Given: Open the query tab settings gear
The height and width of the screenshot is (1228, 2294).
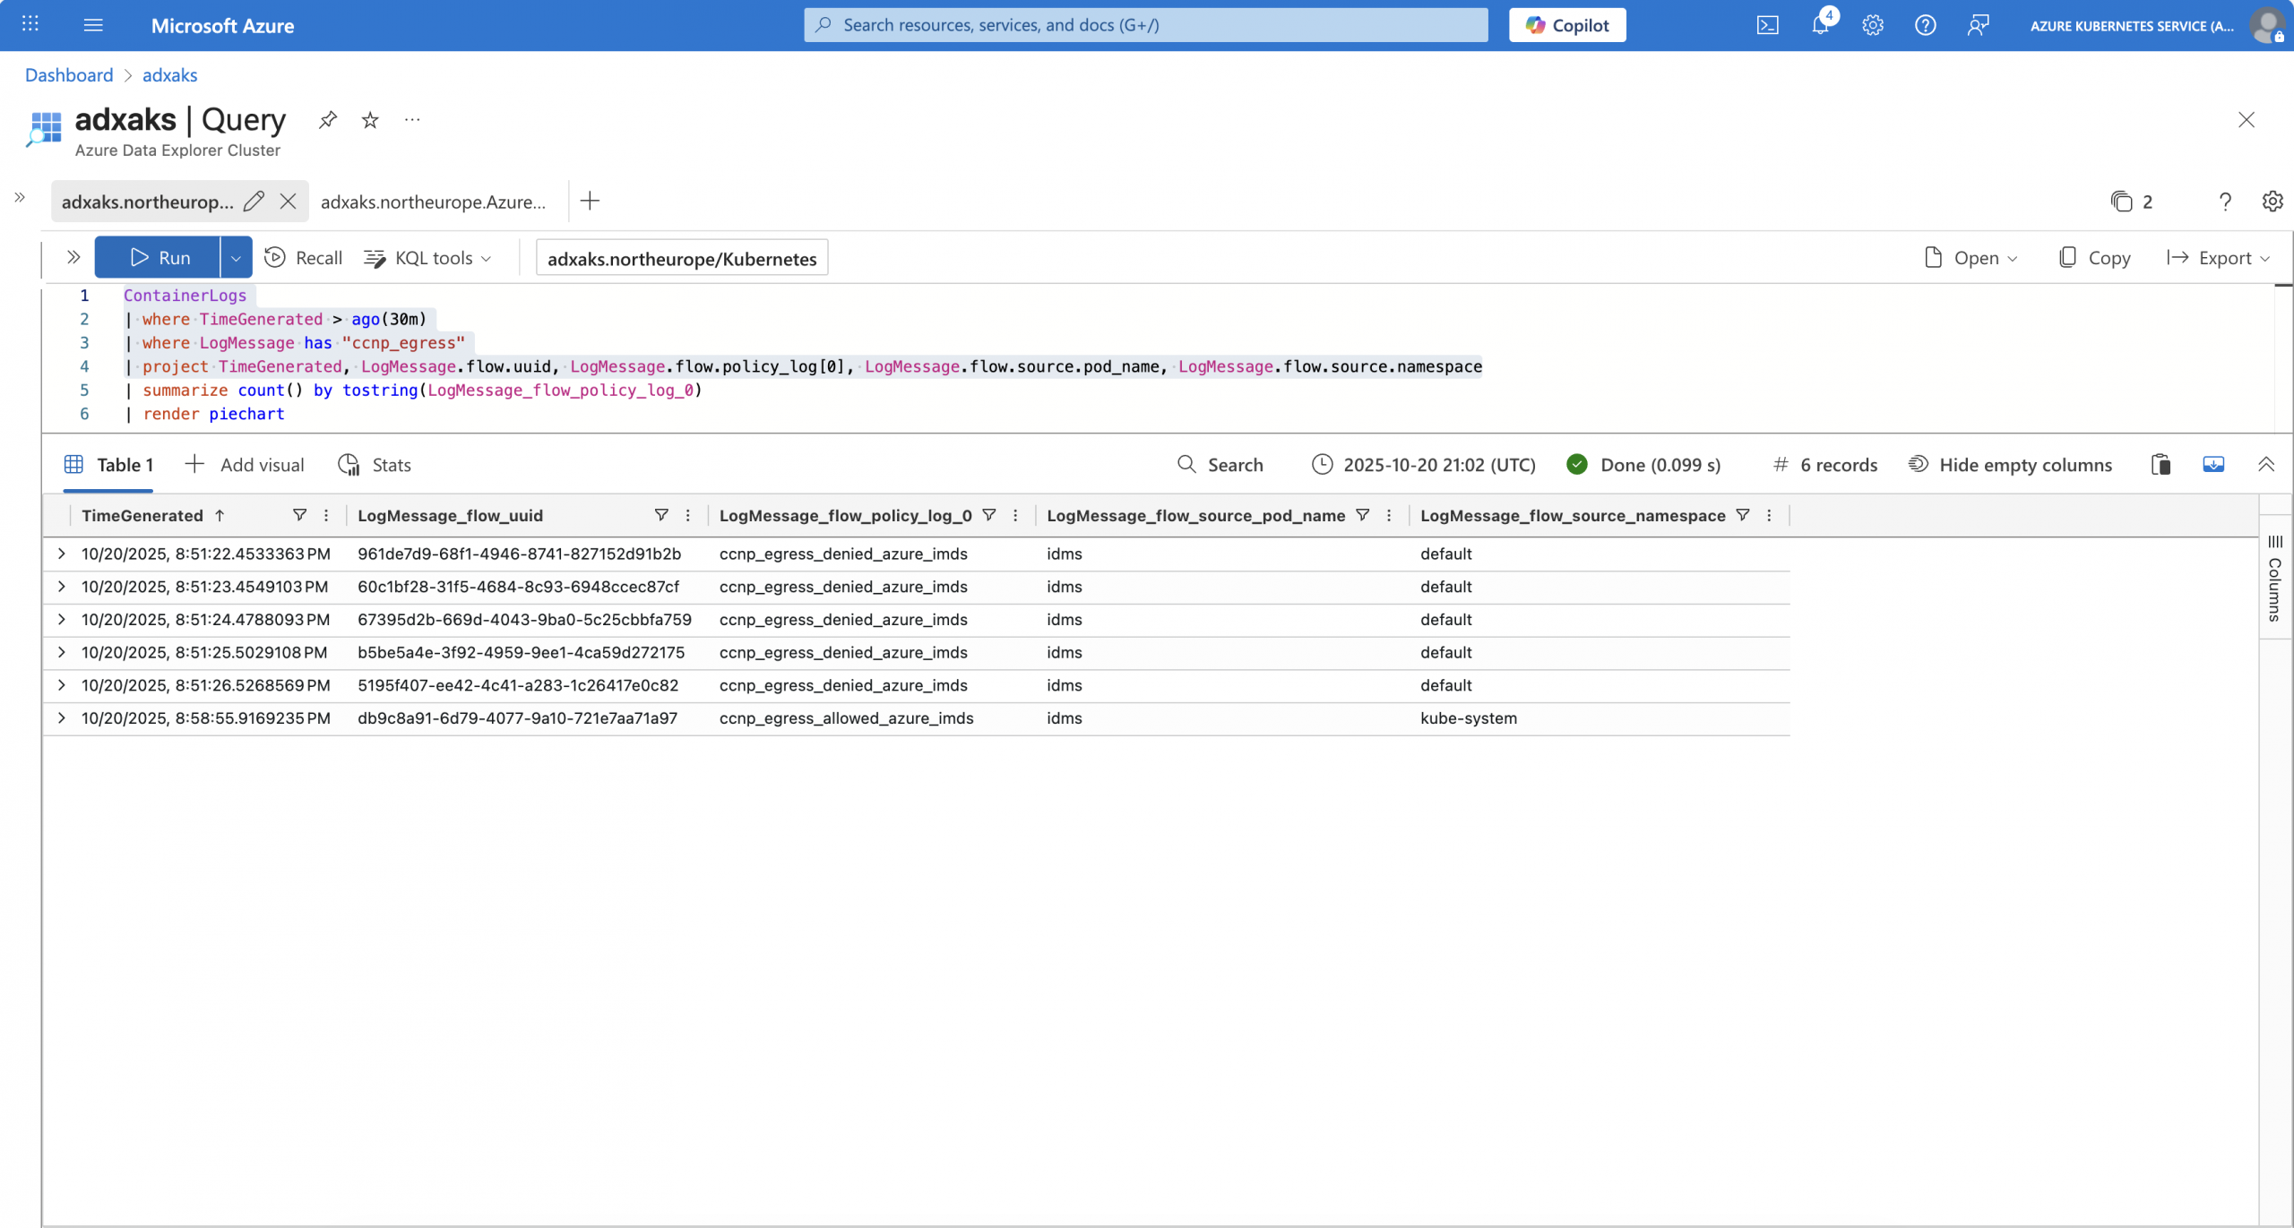Looking at the screenshot, I should [2272, 202].
